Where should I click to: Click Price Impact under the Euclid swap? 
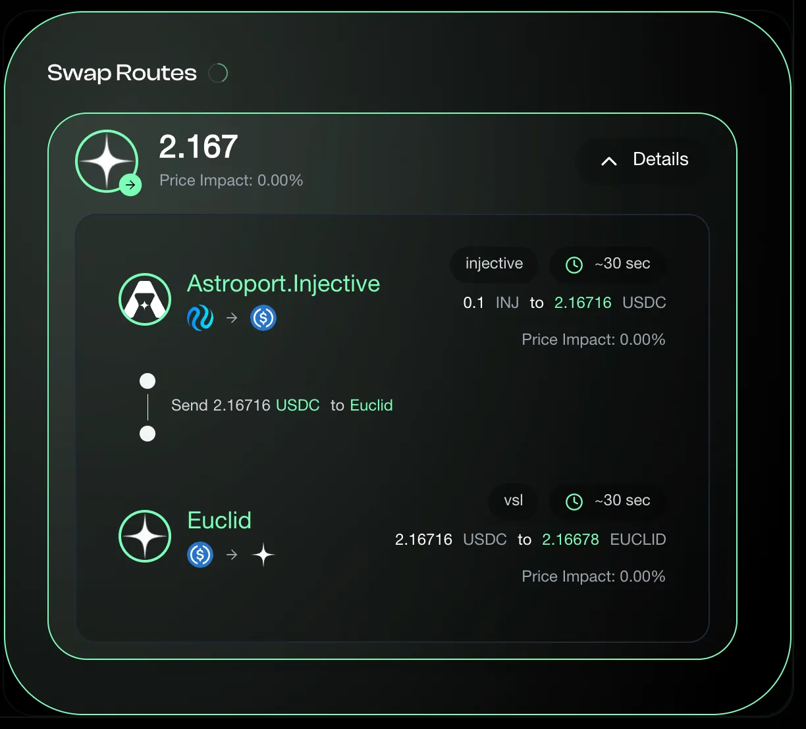point(593,576)
